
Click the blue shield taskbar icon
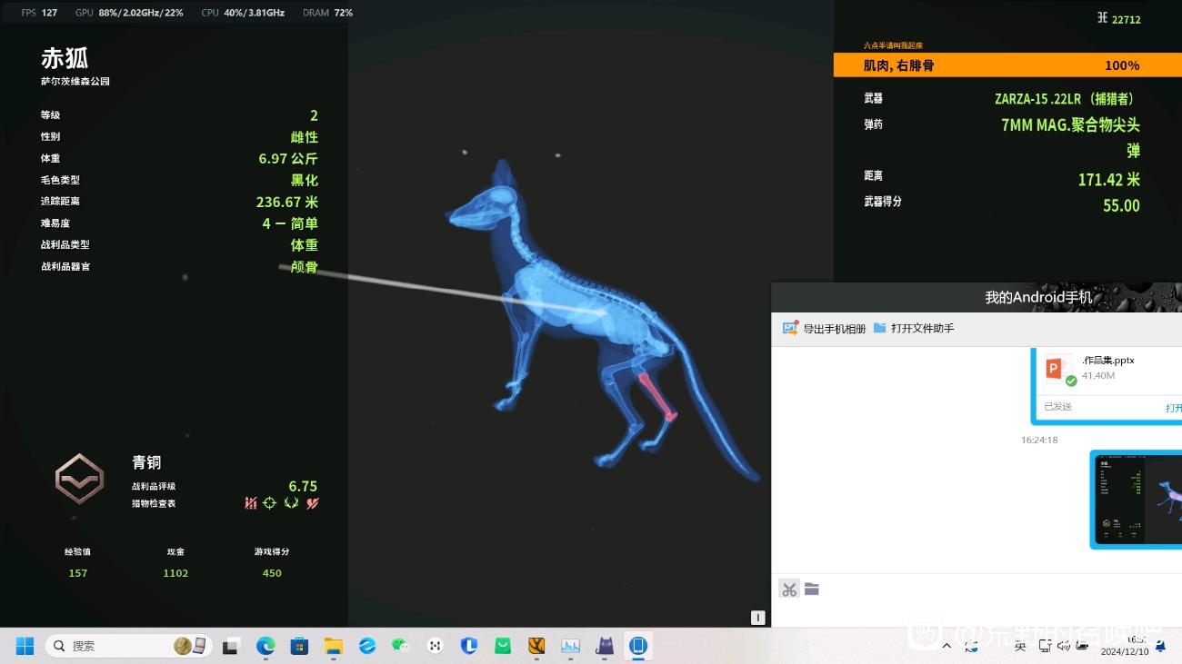coord(469,646)
